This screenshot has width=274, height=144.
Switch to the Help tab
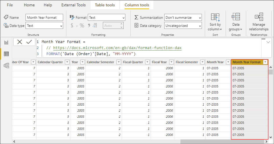point(48,5)
